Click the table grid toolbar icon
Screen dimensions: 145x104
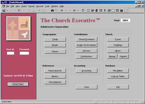click(x=117, y=10)
